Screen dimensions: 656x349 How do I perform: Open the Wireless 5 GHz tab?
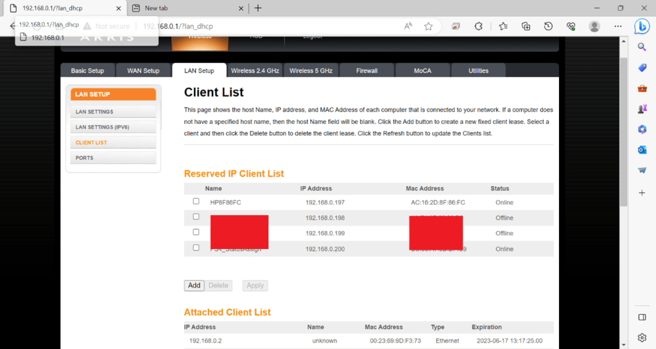(x=311, y=71)
